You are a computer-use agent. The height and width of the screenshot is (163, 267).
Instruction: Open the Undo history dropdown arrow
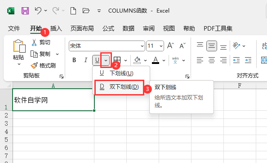pyautogui.click(x=46, y=10)
